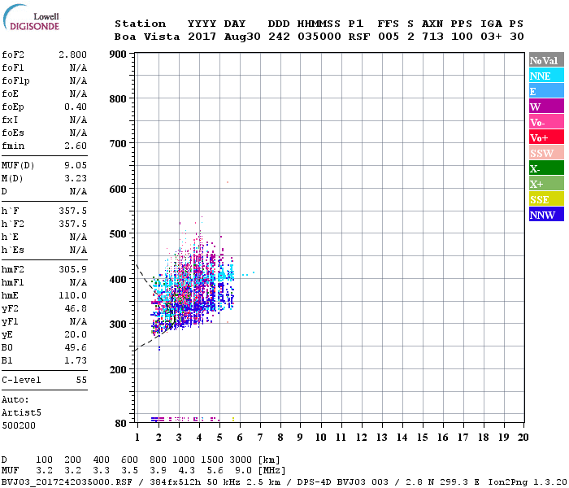569x488 pixels.
Task: Click the Boa Vista station name
Action: point(147,37)
